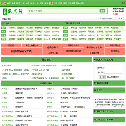Click the 登录 link at top right
The height and width of the screenshot is (126, 126).
(x=124, y=3)
